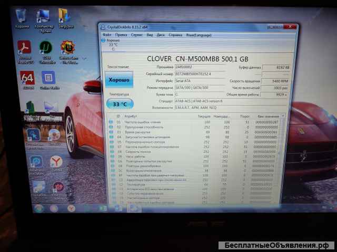Open the Корзина recycle bin icon

(22, 17)
